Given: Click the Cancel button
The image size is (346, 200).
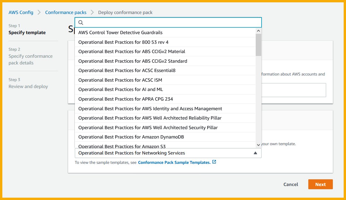Looking at the screenshot, I should (290, 184).
